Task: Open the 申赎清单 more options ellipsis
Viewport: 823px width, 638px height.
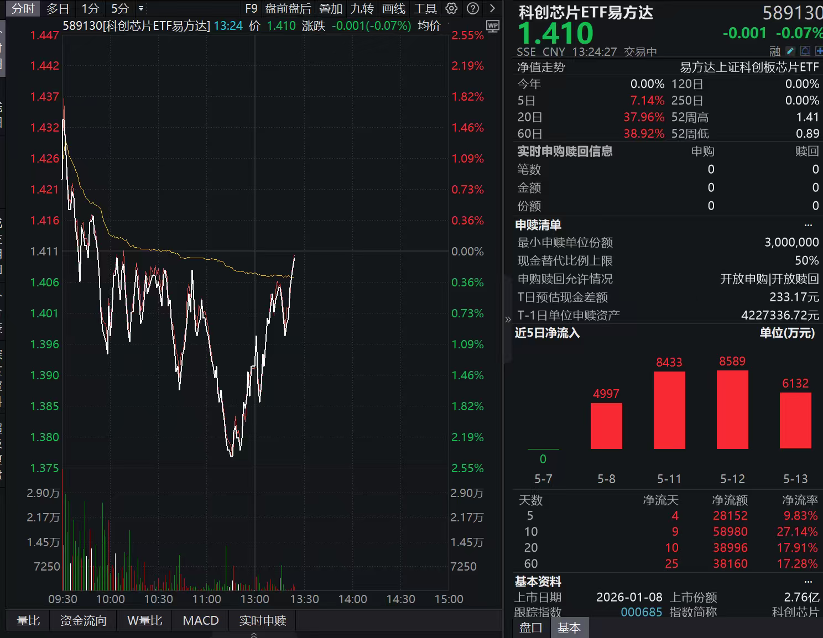Action: (x=809, y=225)
